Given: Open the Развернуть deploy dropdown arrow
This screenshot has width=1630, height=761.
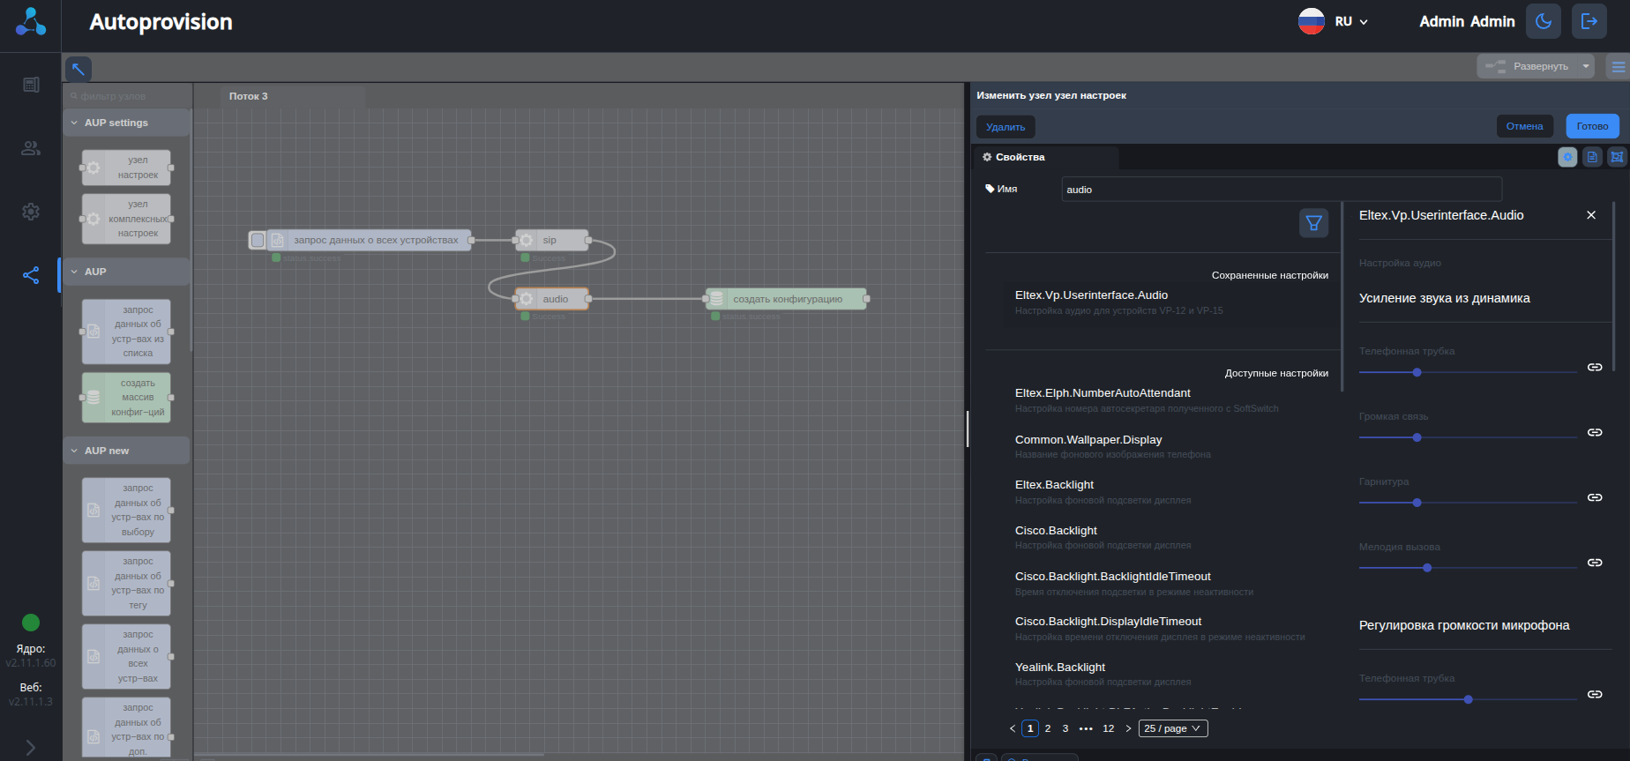Looking at the screenshot, I should coord(1586,66).
